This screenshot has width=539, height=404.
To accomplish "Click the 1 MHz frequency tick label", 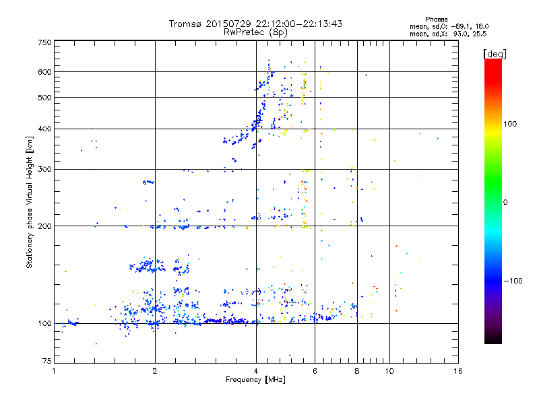I will tap(54, 371).
